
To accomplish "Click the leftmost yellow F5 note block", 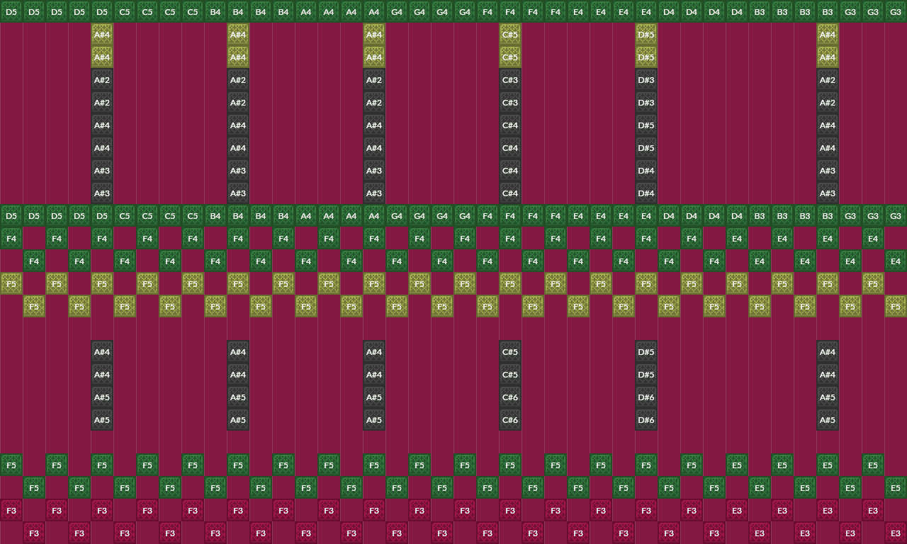I will coord(11,283).
